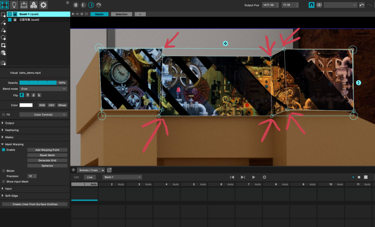
Task: Click the add quad surface tool
Action: pyautogui.click(x=3, y=15)
